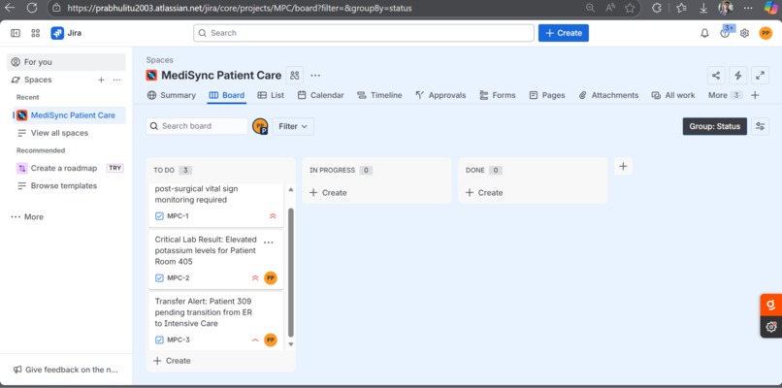Switch to the List tab

(271, 95)
